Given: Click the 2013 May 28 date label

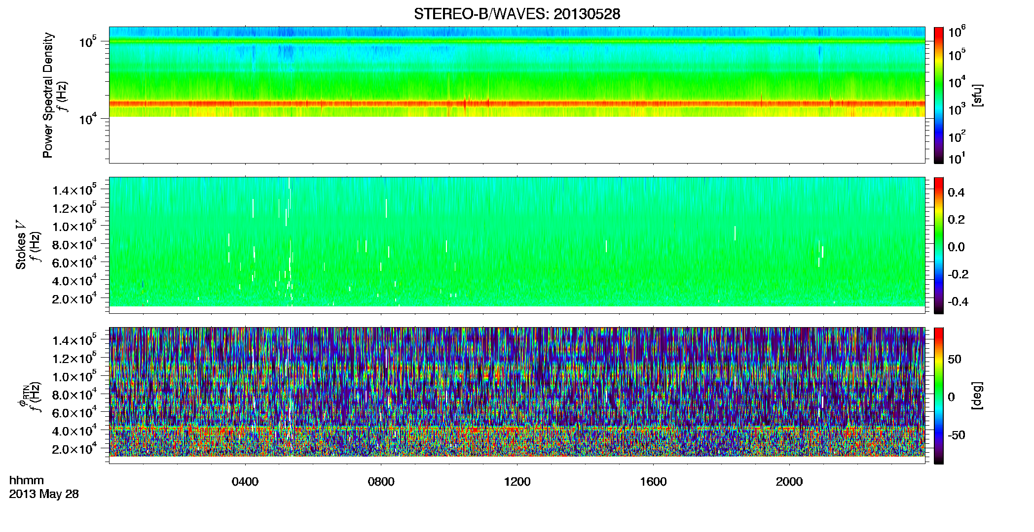Looking at the screenshot, I should point(44,494).
